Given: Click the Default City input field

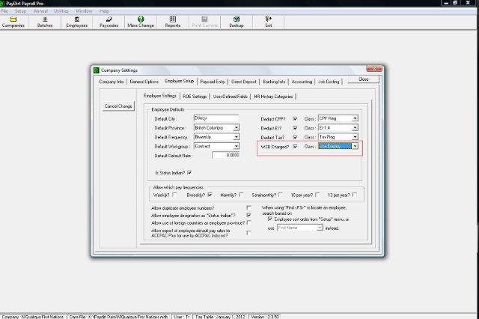Looking at the screenshot, I should coord(215,118).
